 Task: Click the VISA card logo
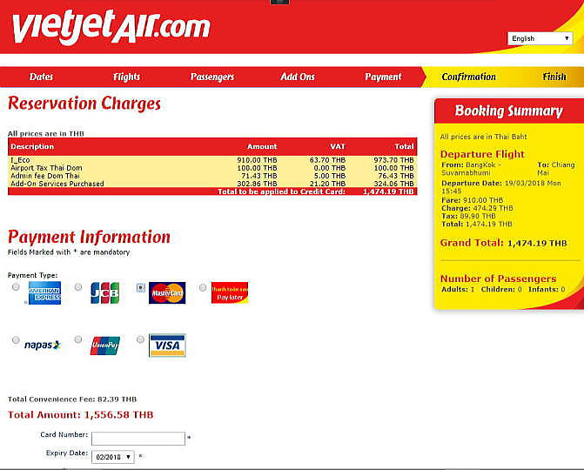click(167, 346)
